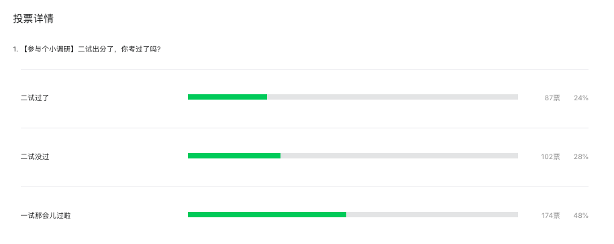Click gray unfilled bar of 二试没过
Screen dimensions: 614x244
click(x=399, y=156)
